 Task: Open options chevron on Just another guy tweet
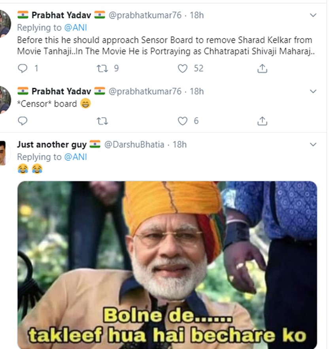coord(313,145)
